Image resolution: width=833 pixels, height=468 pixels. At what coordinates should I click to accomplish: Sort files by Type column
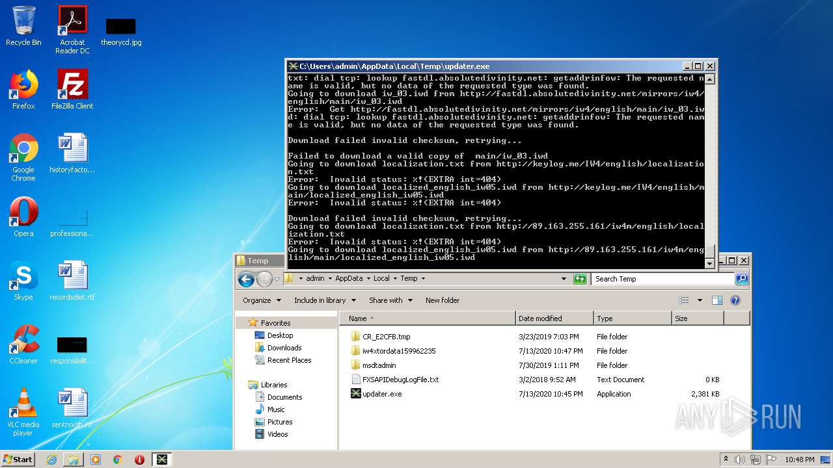633,318
